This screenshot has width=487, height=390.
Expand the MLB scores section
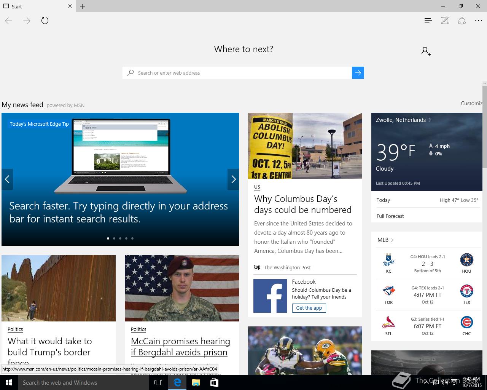[385, 240]
